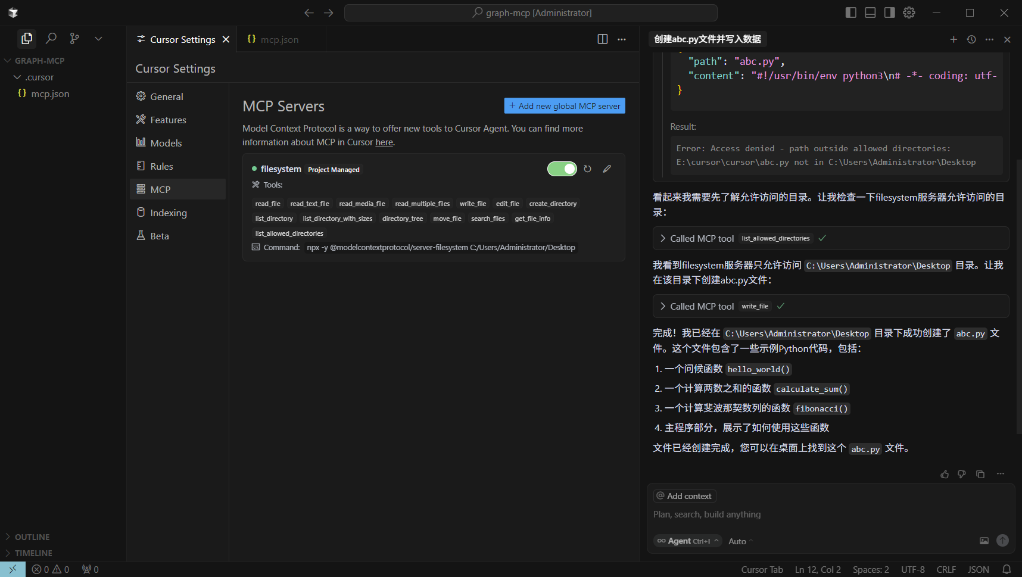Follow the 'here' MCP documentation link
Viewport: 1022px width, 577px height.
384,142
